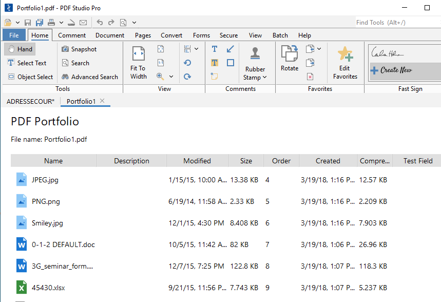Open the Rubber Stamp menu
The height and width of the screenshot is (302, 441).
pos(255,64)
